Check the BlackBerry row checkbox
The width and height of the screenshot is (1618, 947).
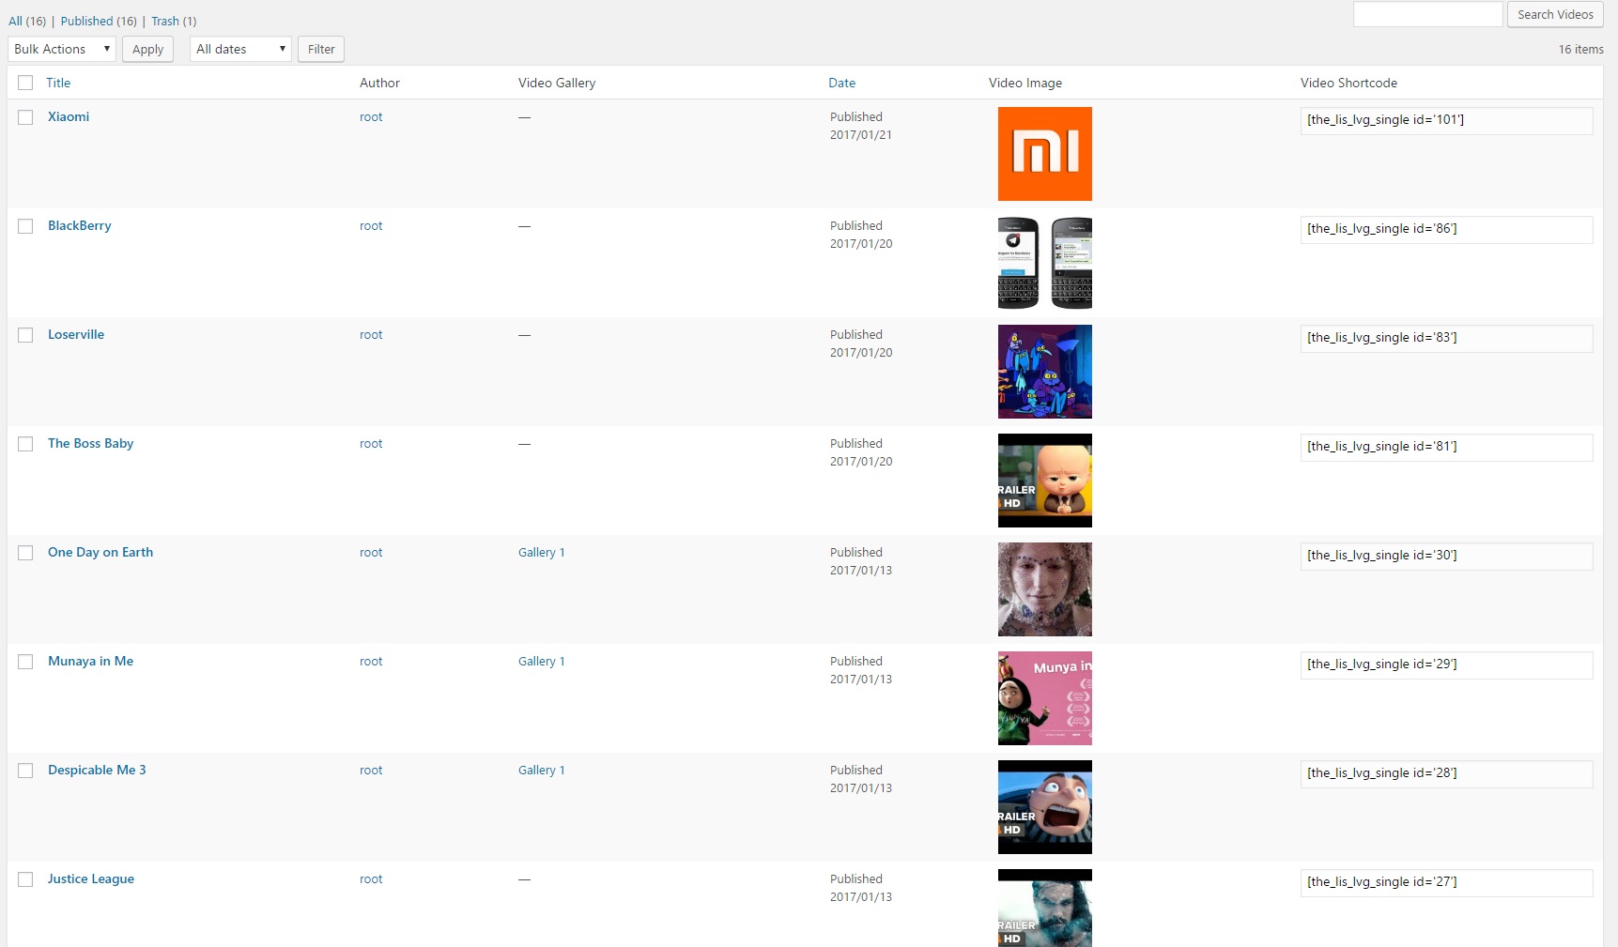point(25,226)
